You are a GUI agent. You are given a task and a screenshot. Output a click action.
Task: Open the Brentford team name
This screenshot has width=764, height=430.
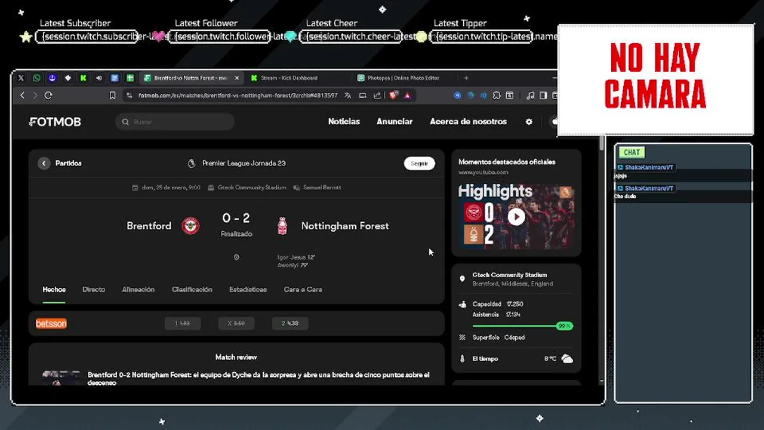point(149,226)
